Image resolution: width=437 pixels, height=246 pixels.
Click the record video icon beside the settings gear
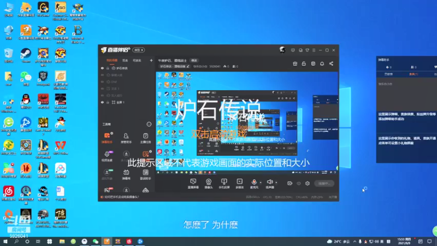tap(290, 183)
